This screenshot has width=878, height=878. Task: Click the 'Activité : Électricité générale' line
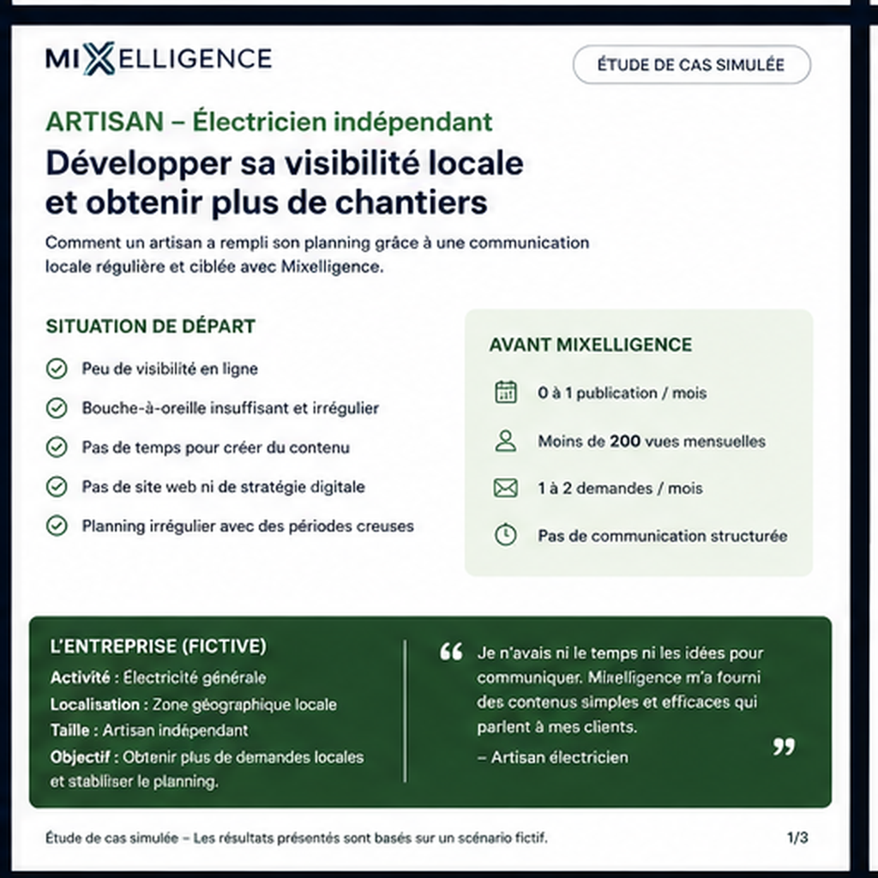point(159,677)
